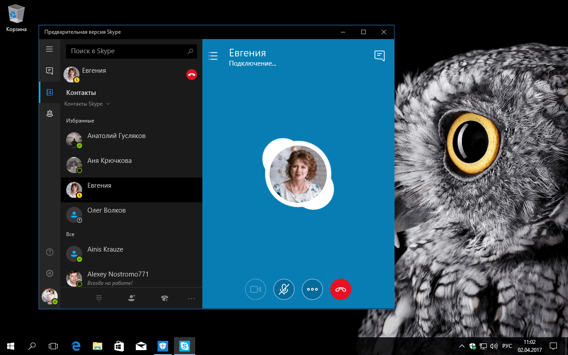The image size is (568, 355).
Task: Open the dial pad icon
Action: [x=99, y=298]
